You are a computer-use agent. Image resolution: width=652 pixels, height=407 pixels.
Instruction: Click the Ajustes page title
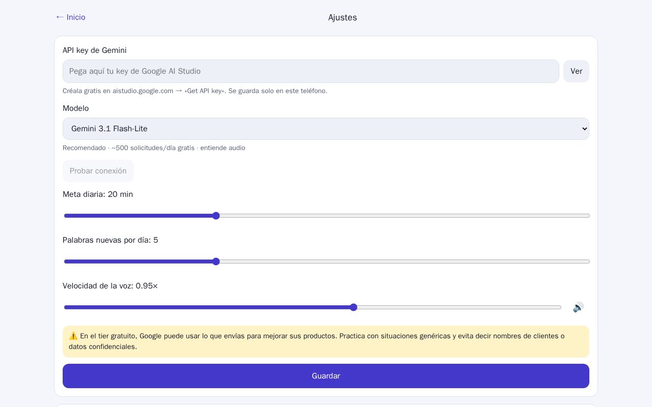pyautogui.click(x=342, y=17)
